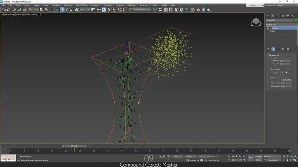Enable the Limit Effect checkbox
This screenshot has width=298, height=167.
(282, 80)
